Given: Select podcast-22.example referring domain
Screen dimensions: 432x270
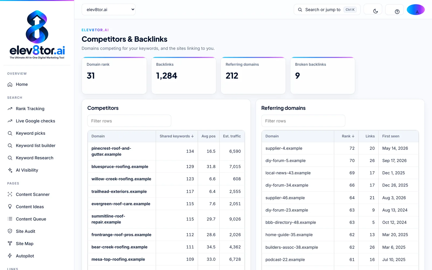Looking at the screenshot, I should pos(340,259).
